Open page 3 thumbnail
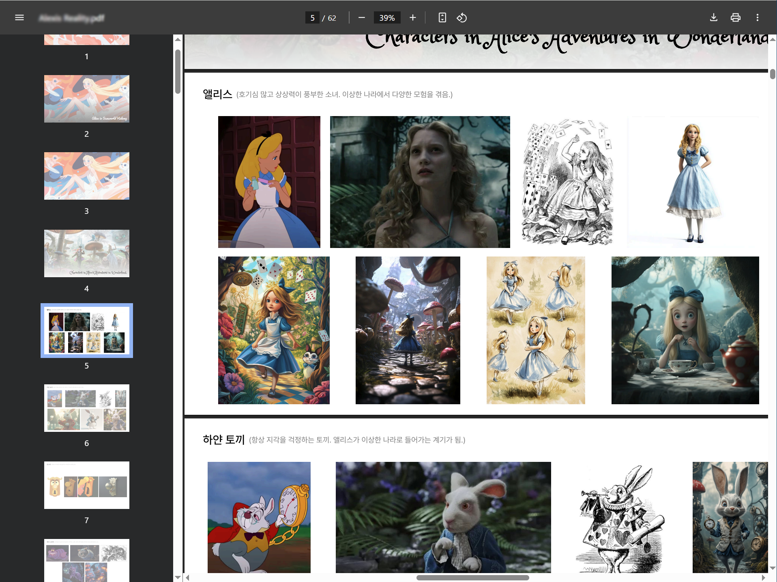Image resolution: width=777 pixels, height=582 pixels. click(x=87, y=176)
